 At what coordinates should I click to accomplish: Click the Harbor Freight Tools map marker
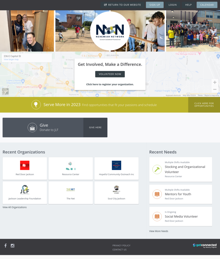tap(179, 90)
